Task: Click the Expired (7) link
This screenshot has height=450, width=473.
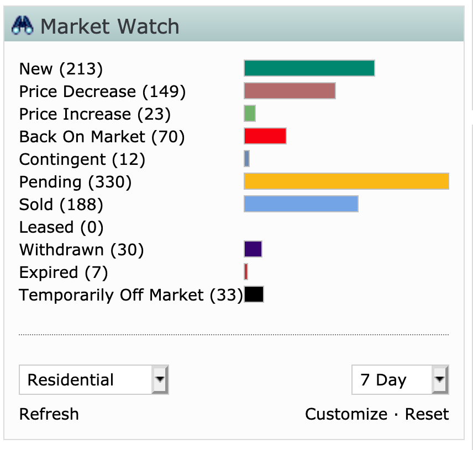Action: 63,273
